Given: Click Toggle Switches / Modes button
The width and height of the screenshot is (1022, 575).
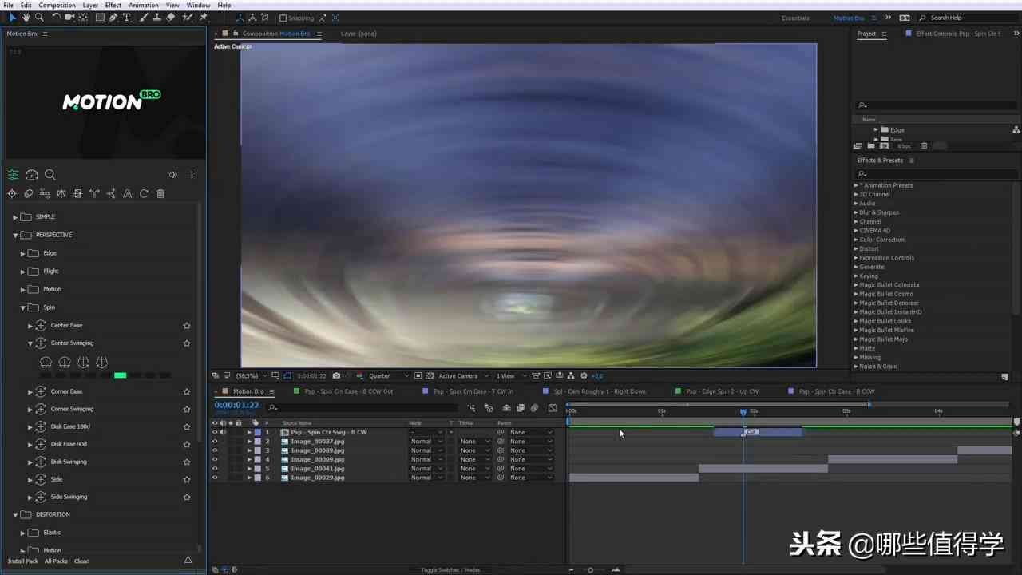Looking at the screenshot, I should pyautogui.click(x=450, y=569).
